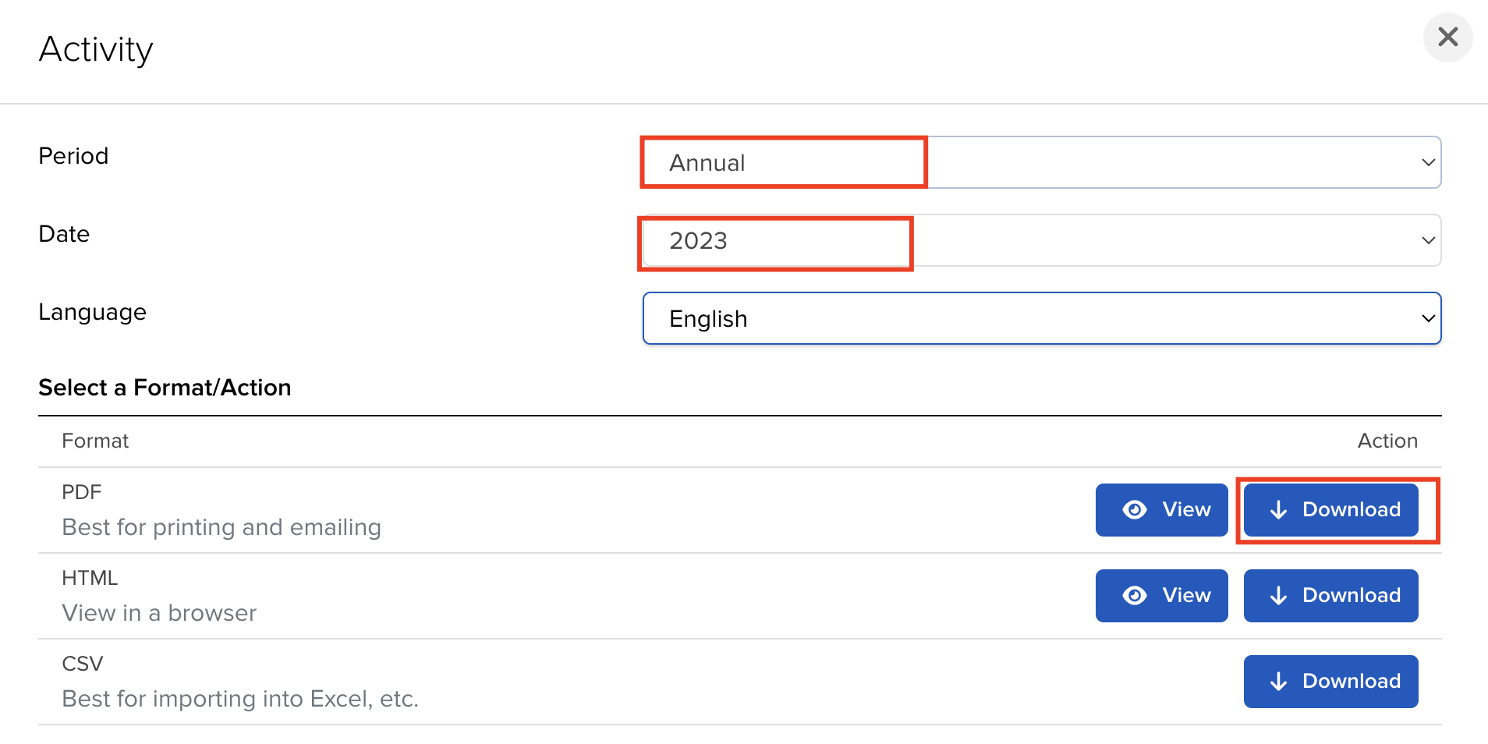Open the Period dropdown showing Annual
This screenshot has width=1488, height=744.
1041,162
